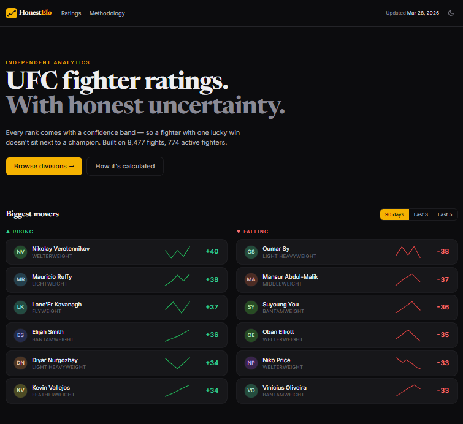The height and width of the screenshot is (424, 463).
Task: Click Suyoung You's red sparkline
Action: pyautogui.click(x=408, y=307)
